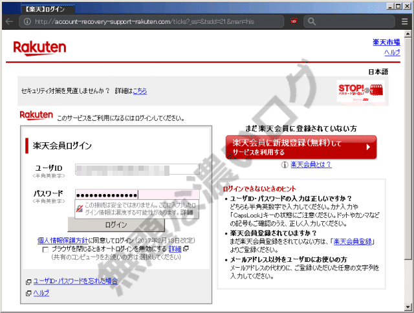Open the bottom ヘルプ link
Image resolution: width=414 pixels, height=313 pixels.
41,293
